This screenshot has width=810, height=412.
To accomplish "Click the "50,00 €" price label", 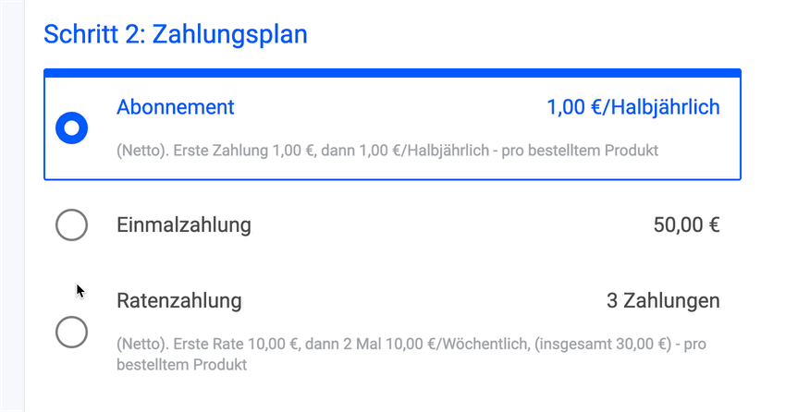I will [686, 224].
